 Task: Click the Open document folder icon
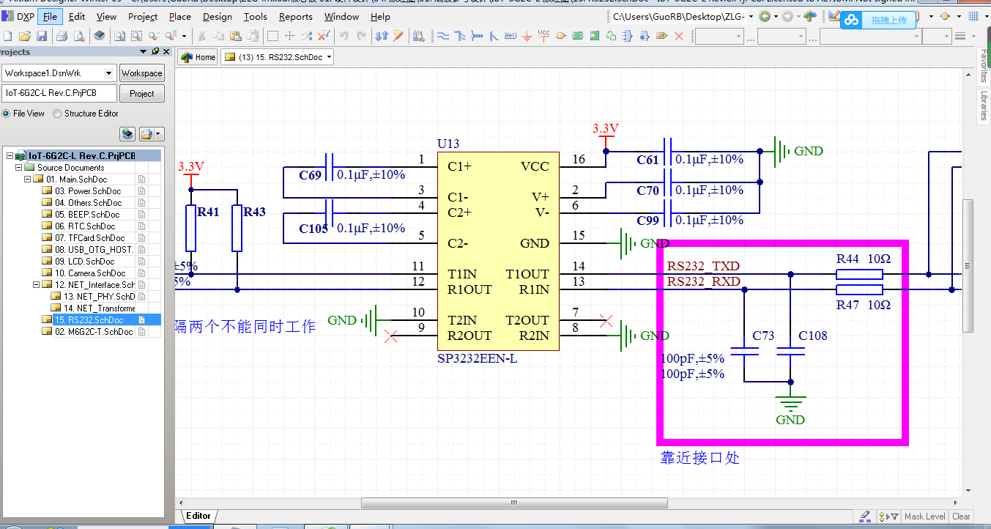[25, 36]
